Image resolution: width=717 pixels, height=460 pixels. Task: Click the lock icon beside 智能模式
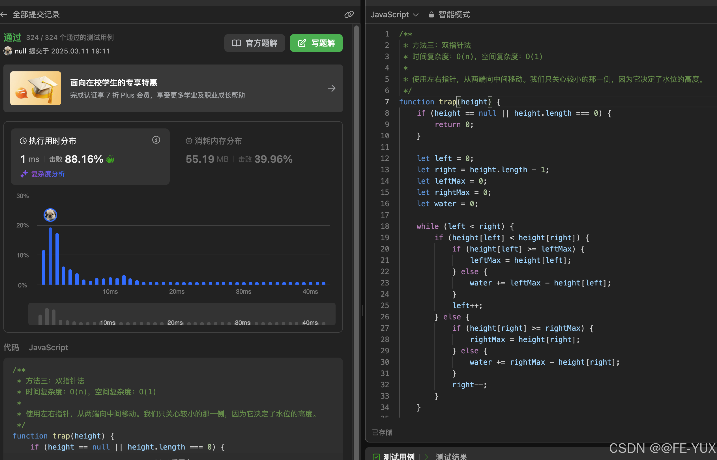pos(431,14)
